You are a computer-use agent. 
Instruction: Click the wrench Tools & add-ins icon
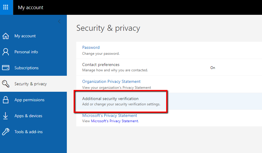point(6,132)
